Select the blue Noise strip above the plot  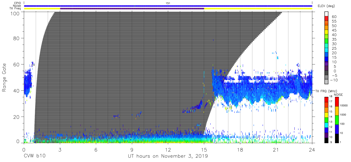pos(168,6)
